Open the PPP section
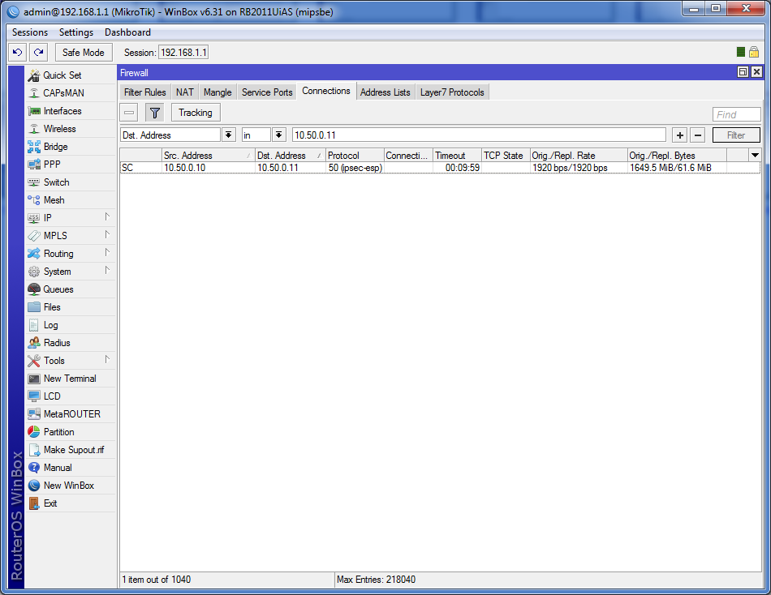Image resolution: width=771 pixels, height=595 pixels. [x=71, y=164]
